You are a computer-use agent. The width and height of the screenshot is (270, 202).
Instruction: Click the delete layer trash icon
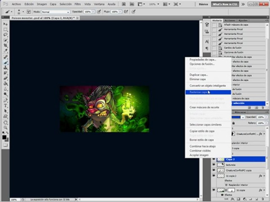(x=263, y=199)
